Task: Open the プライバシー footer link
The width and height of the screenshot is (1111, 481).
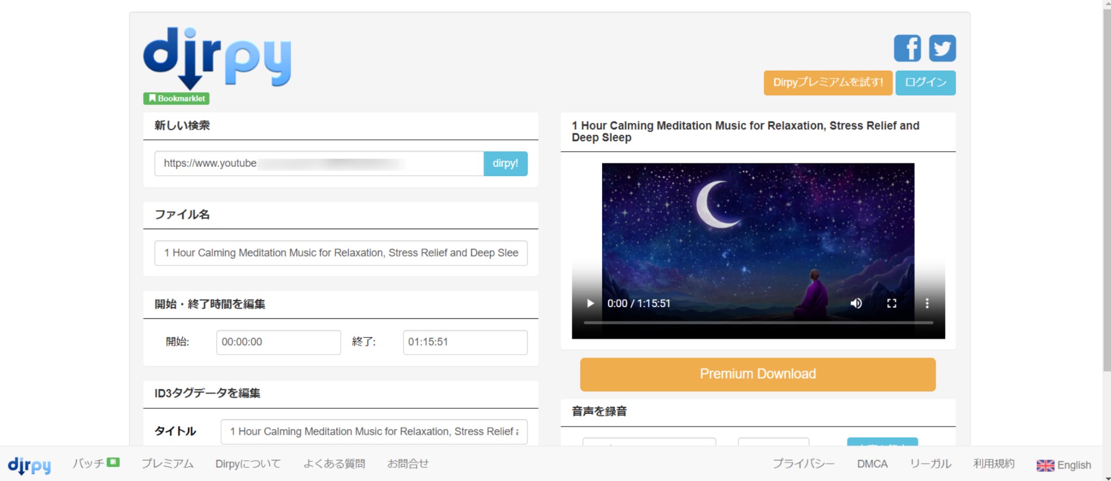Action: coord(803,464)
